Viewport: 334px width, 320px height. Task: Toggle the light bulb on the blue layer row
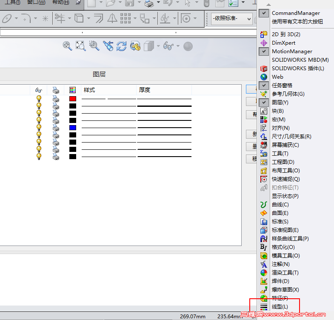click(x=39, y=128)
